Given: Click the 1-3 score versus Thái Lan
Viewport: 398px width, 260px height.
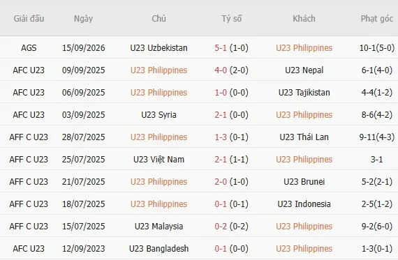Looking at the screenshot, I should (x=221, y=137).
